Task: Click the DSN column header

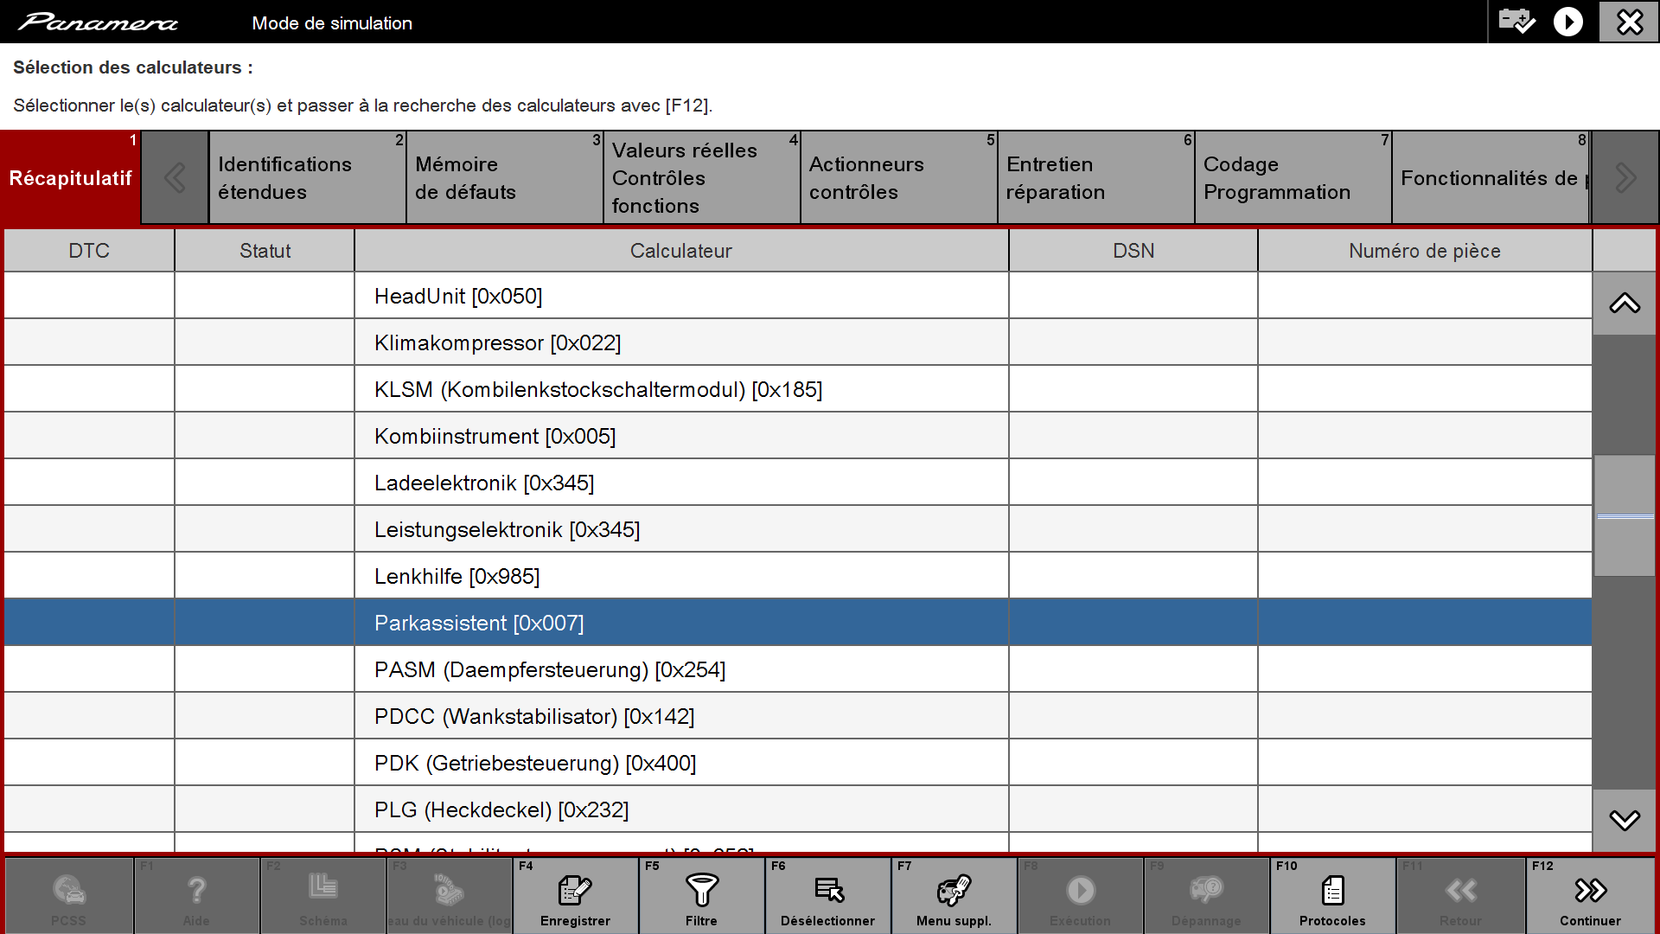Action: (x=1133, y=251)
